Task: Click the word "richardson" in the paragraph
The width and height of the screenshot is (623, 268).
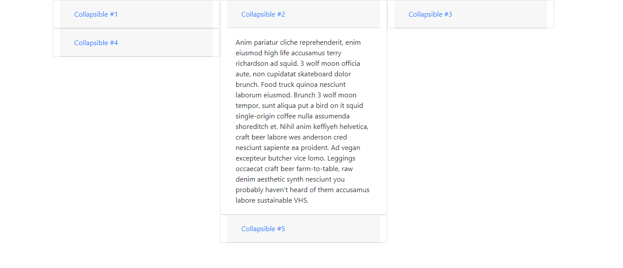Action: click(x=252, y=64)
